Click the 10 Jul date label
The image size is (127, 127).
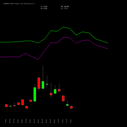(x=58, y=121)
